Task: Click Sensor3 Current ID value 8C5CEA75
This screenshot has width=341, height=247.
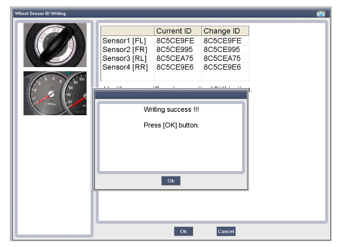Action: [x=175, y=58]
